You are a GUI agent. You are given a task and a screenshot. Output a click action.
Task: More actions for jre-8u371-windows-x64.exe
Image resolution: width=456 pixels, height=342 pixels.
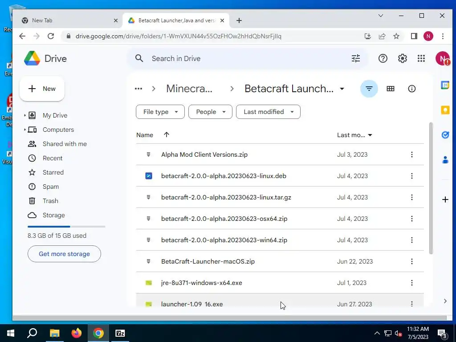411,283
